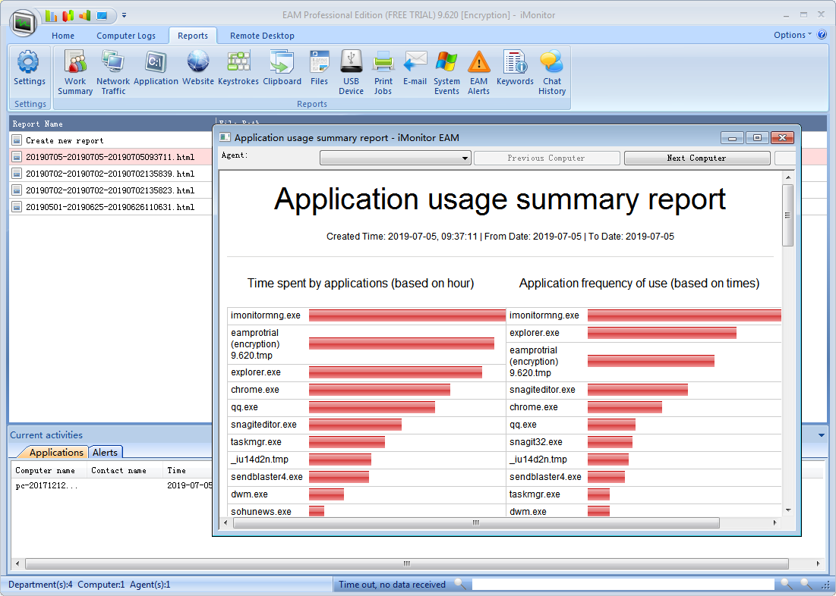Open the Options dropdown menu

tap(792, 35)
